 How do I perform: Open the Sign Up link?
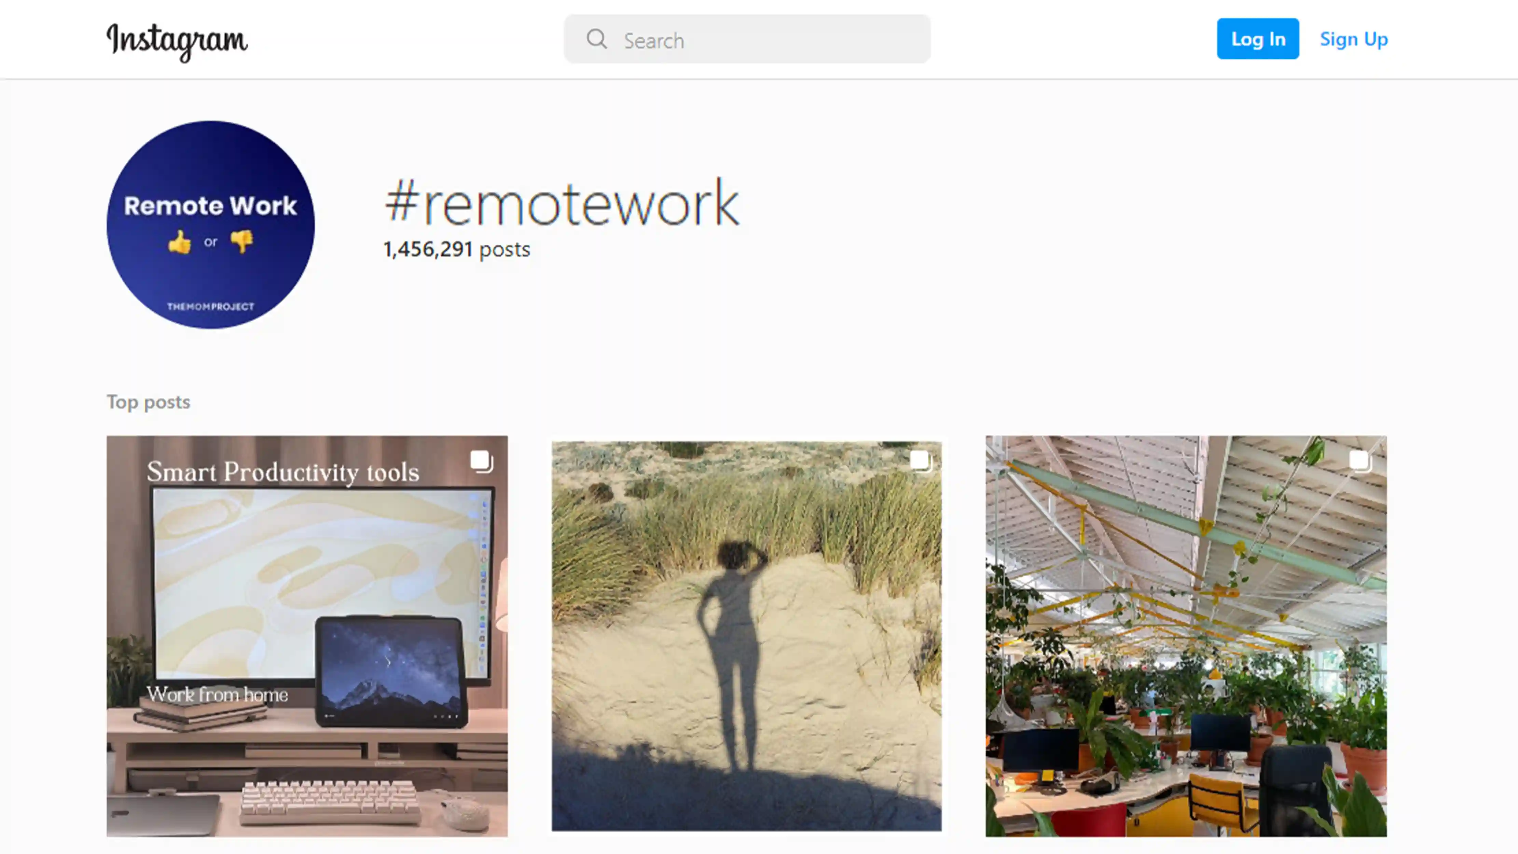(1354, 39)
